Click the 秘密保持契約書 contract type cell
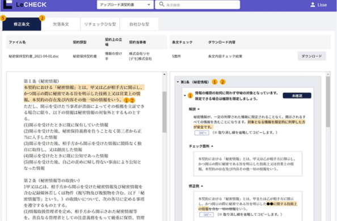337x221 pixels. tap(85, 56)
